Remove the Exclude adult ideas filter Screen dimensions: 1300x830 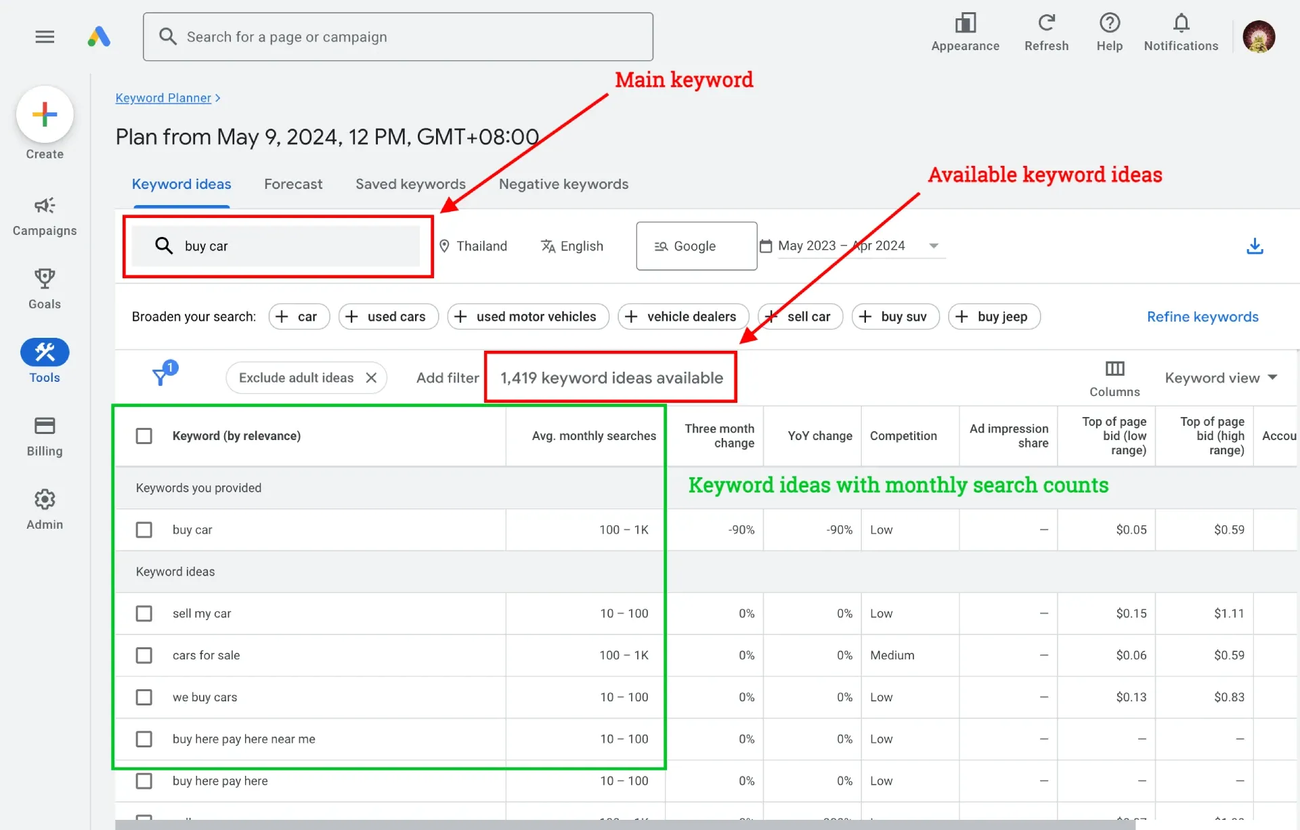371,378
